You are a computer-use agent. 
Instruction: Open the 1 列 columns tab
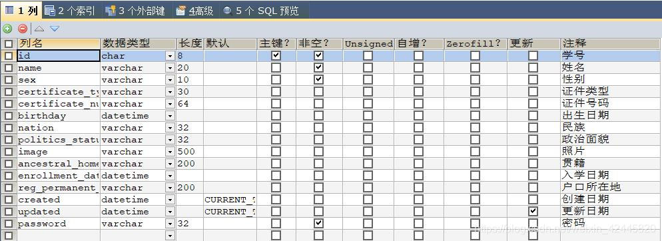coord(21,11)
